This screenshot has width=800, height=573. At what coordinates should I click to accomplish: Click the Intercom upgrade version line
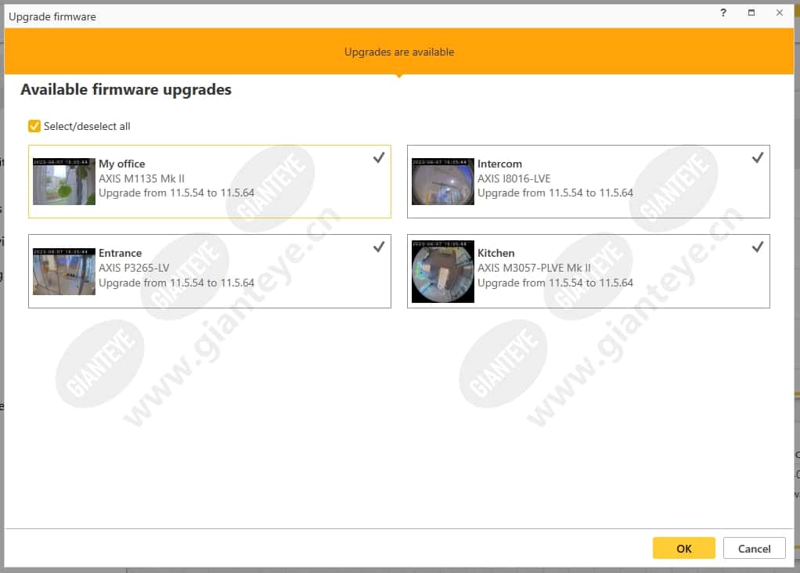555,193
